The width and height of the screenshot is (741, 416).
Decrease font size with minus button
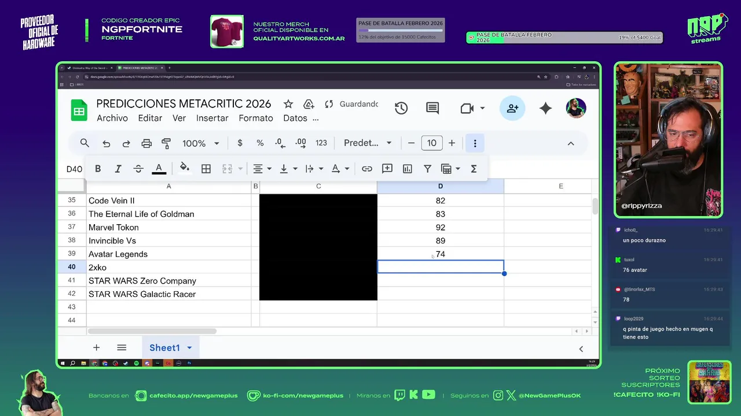pos(411,143)
